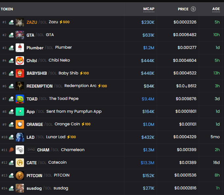Click the swap DEX icon in App row
This screenshot has height=195, width=224.
coord(11,112)
